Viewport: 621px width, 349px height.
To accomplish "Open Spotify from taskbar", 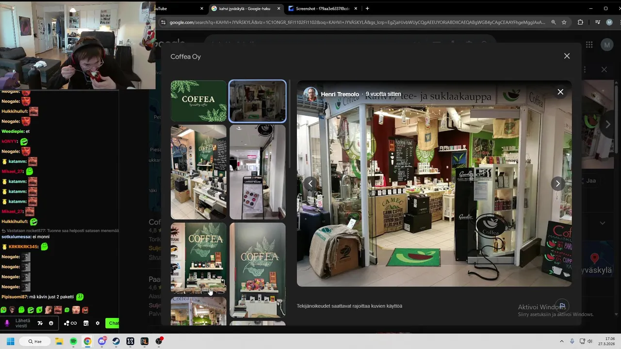I will tap(73, 341).
